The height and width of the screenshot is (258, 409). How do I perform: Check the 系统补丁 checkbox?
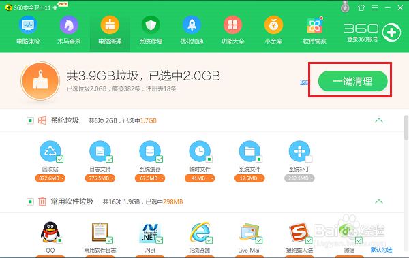309,159
